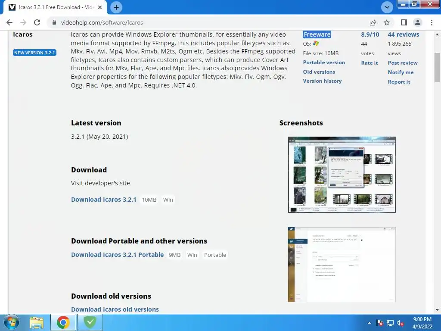Click the Action Center flag icon
The height and width of the screenshot is (331, 441).
380,323
